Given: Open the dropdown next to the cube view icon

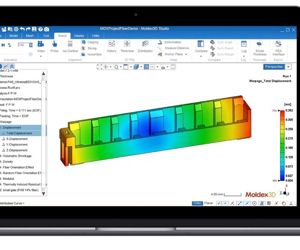Looking at the screenshot, I should pos(141,67).
